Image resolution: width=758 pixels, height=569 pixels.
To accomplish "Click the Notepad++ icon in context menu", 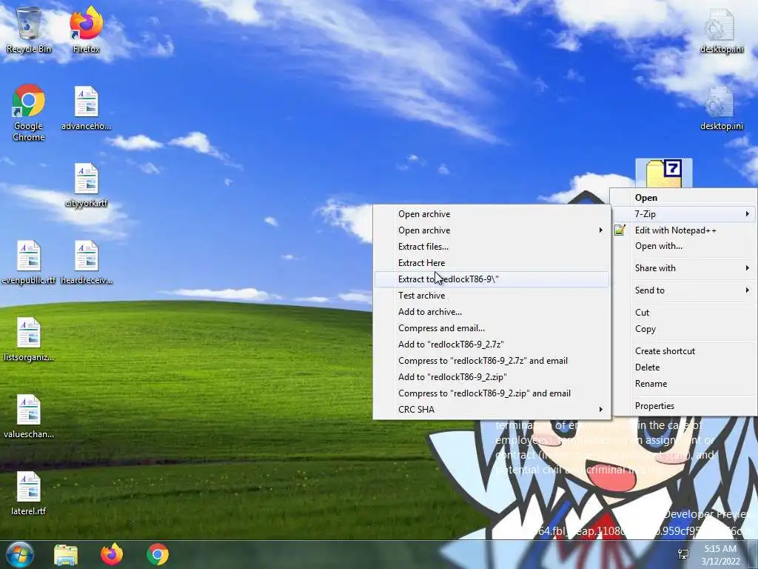I will (620, 230).
